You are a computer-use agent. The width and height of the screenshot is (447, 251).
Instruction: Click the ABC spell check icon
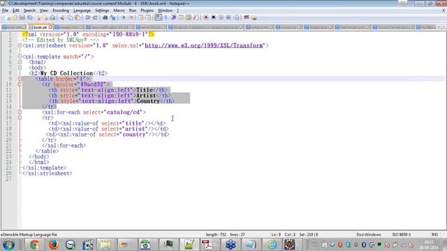click(247, 17)
